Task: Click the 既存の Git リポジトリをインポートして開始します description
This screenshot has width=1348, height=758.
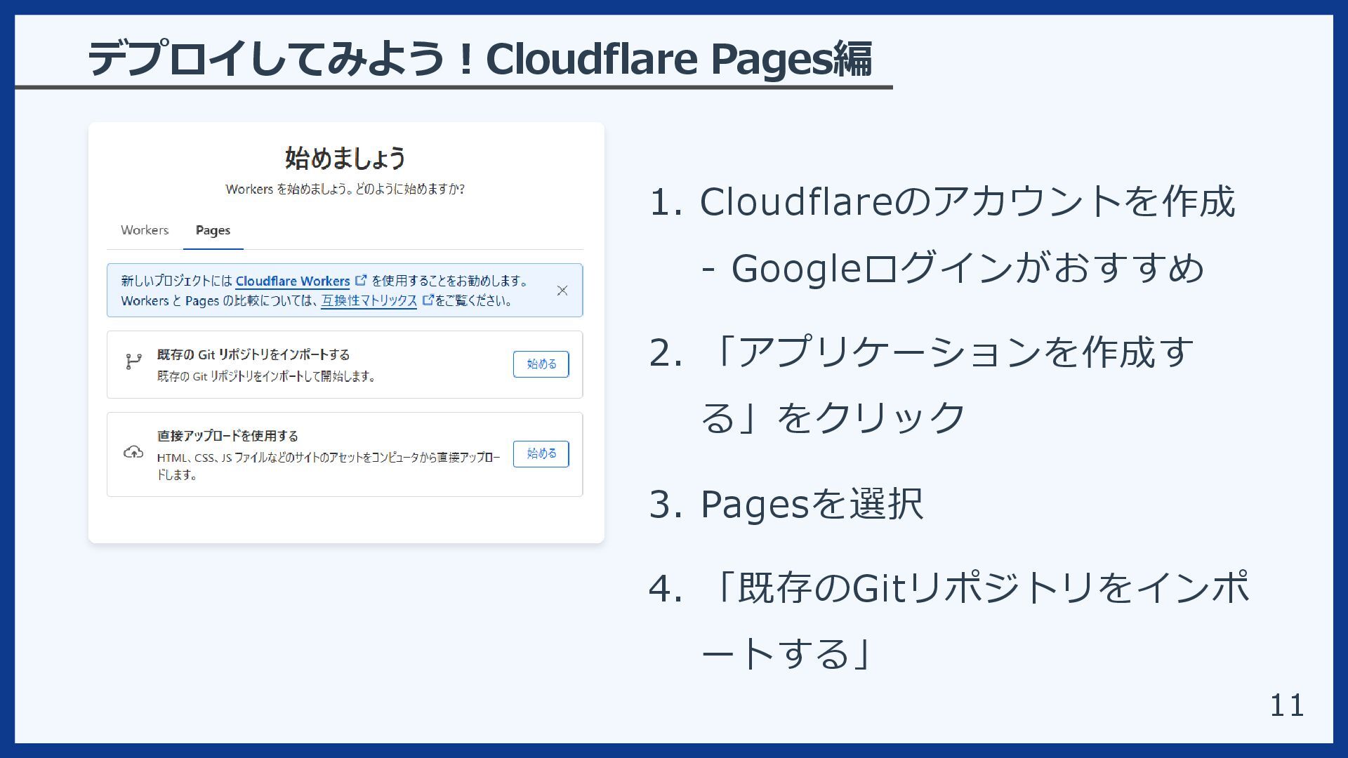Action: (267, 376)
